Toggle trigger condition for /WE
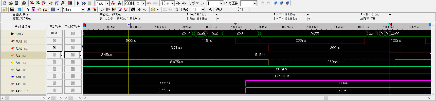Screen dimensions: 436x101 point(55,69)
